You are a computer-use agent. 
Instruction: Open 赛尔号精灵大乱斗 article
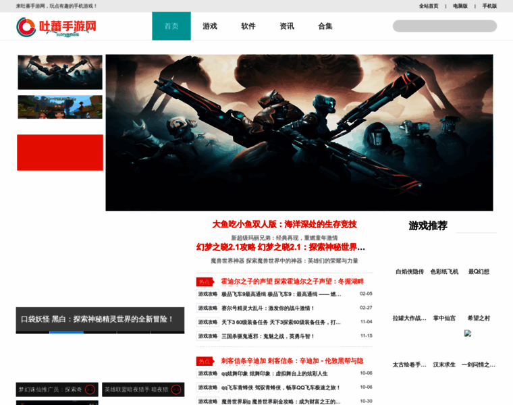(x=268, y=308)
